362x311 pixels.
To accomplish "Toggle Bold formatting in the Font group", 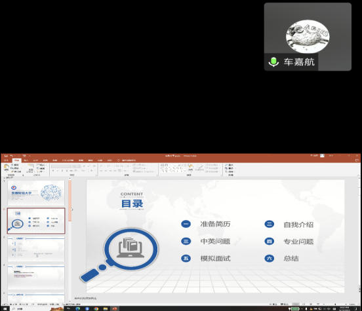I will [x=53, y=171].
